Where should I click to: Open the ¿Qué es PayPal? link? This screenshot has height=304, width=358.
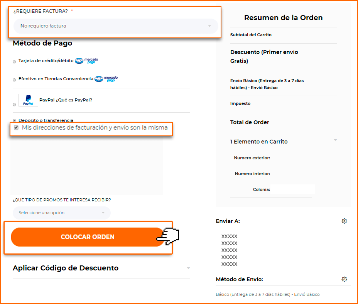click(74, 100)
